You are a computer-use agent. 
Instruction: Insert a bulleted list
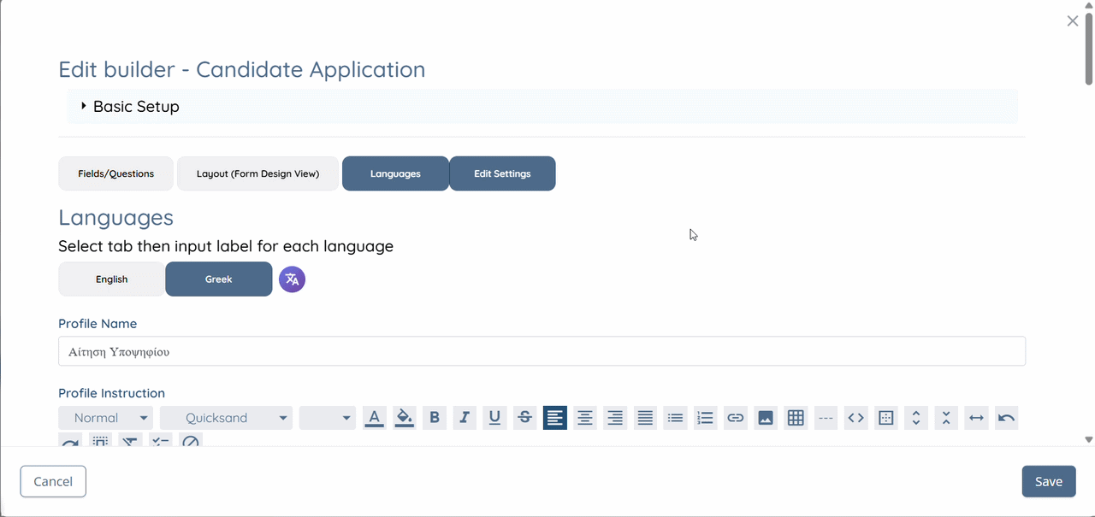(675, 418)
